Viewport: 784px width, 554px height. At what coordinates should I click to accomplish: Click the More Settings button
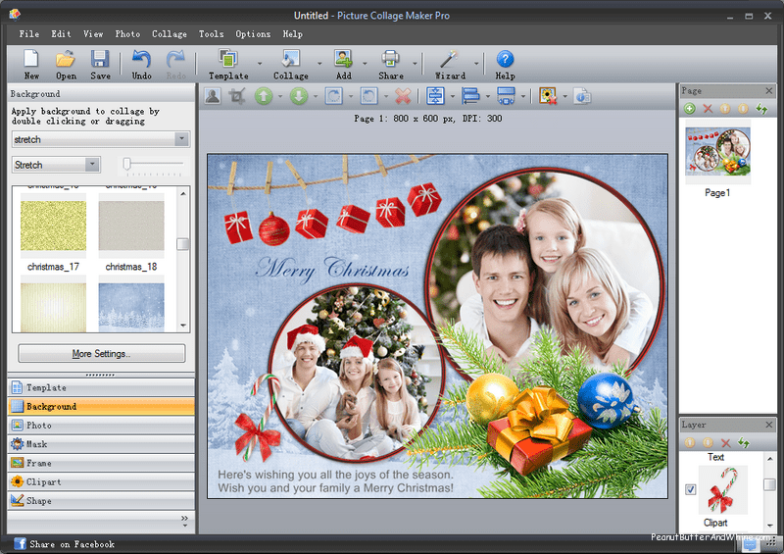101,353
